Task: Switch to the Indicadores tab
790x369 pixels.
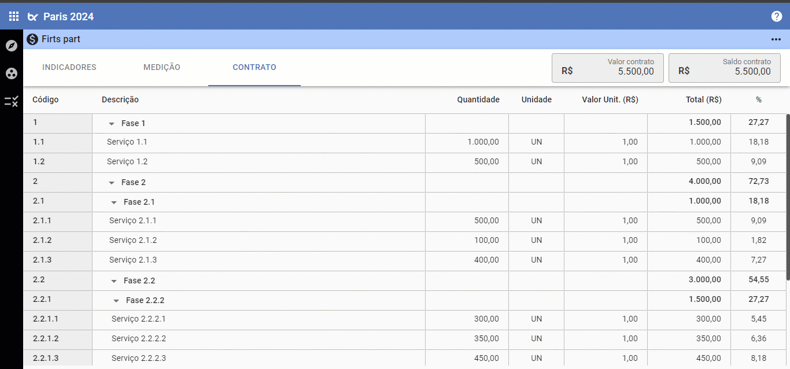Action: click(x=69, y=67)
